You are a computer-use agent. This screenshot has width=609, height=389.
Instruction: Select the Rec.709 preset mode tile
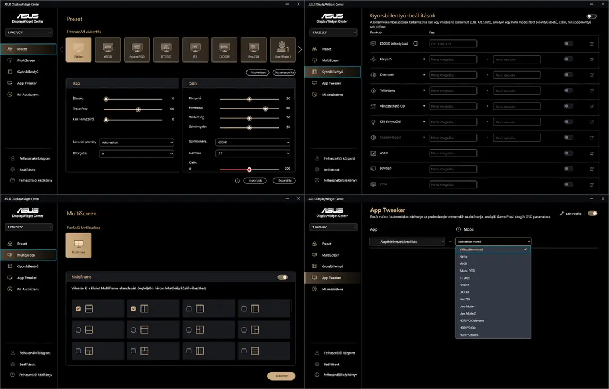(x=254, y=50)
